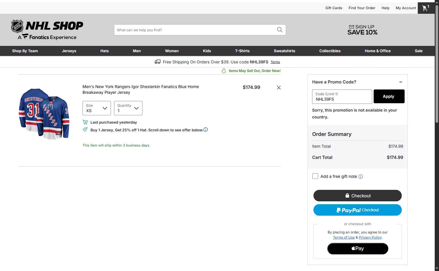Open Shop By Team menu
Image resolution: width=439 pixels, height=271 pixels.
pyautogui.click(x=25, y=51)
